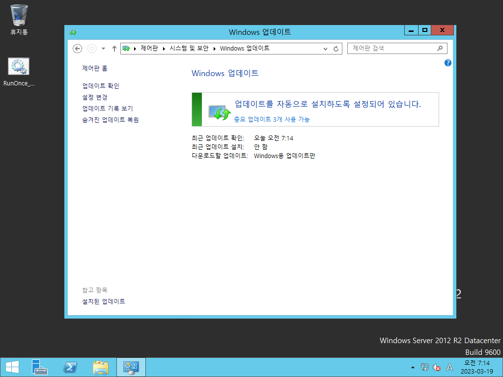Open 설정 변경 sidebar link
Image resolution: width=503 pixels, height=377 pixels.
point(95,97)
